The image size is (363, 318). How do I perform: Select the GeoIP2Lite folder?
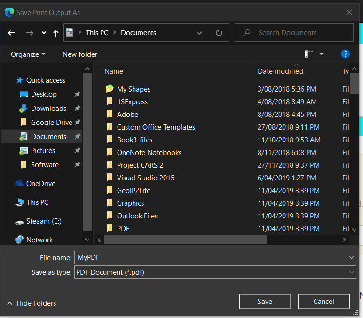tap(134, 191)
